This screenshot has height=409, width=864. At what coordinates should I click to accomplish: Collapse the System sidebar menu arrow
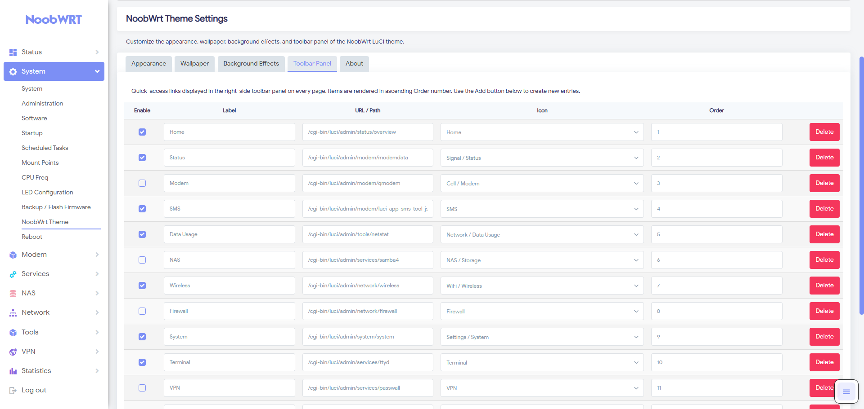97,71
